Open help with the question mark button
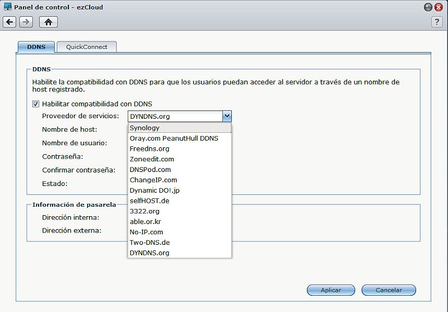 437,22
